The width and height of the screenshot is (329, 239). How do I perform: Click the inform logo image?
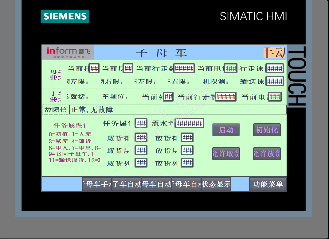pyautogui.click(x=68, y=53)
